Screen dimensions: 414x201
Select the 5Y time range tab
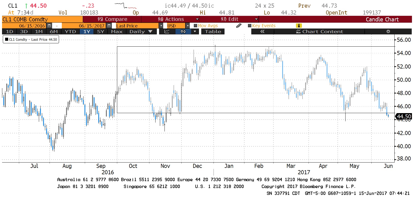[x=101, y=32]
